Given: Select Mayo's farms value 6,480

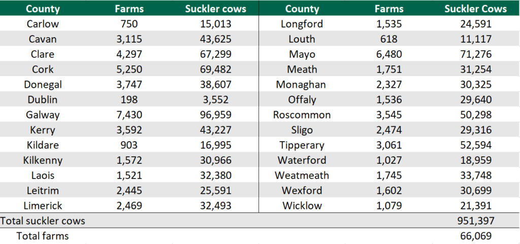Looking at the screenshot, I should pos(389,54).
